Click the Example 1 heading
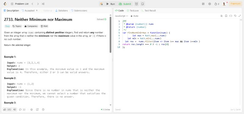This screenshot has height=114, width=244. click(10, 57)
